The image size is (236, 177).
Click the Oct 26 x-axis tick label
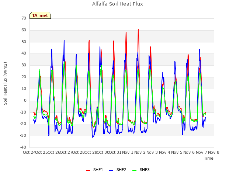tap(54, 152)
